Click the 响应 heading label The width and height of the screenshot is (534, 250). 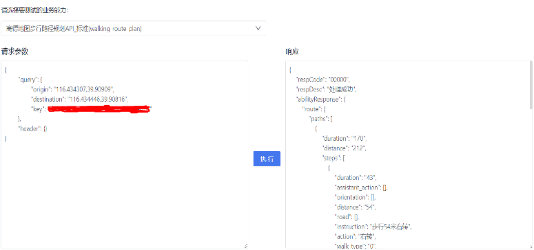tap(292, 52)
